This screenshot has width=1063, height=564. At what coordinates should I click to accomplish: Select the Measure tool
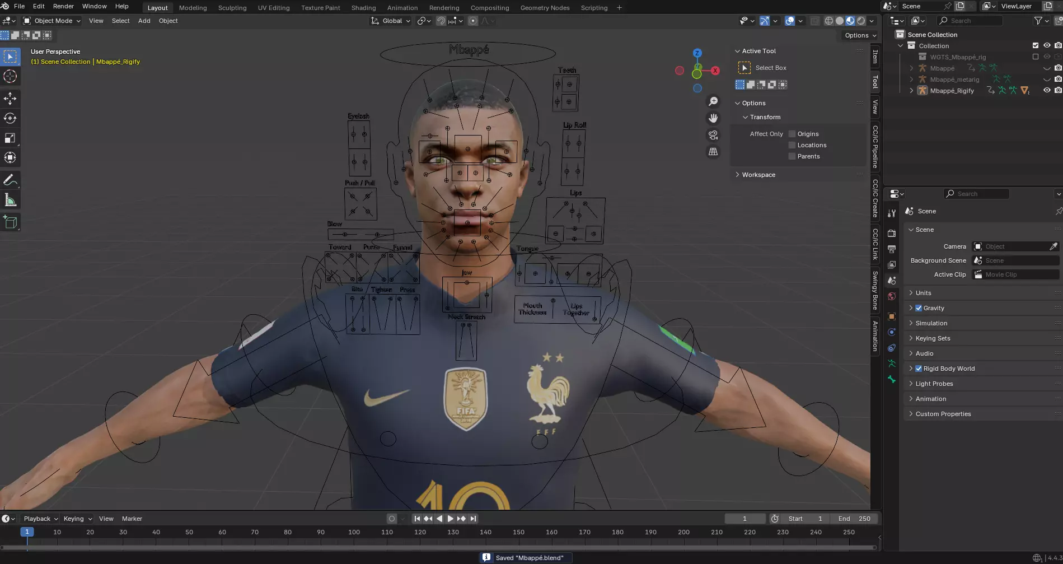[x=10, y=199]
